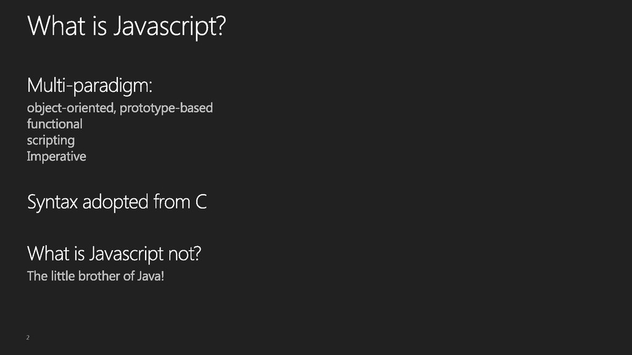The width and height of the screenshot is (632, 355).
Task: Click the word 'brother' in the bottom line
Action: point(99,276)
